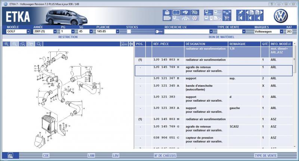Click the Recherche I.V. input field
Image resolution: width=299 pixels, height=161 pixels.
coord(187,31)
